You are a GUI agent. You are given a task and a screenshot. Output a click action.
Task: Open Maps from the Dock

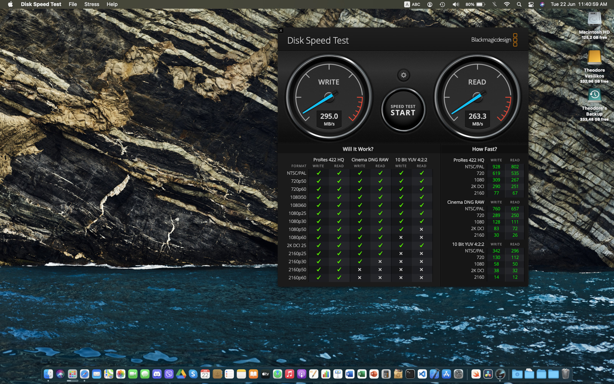tap(109, 374)
